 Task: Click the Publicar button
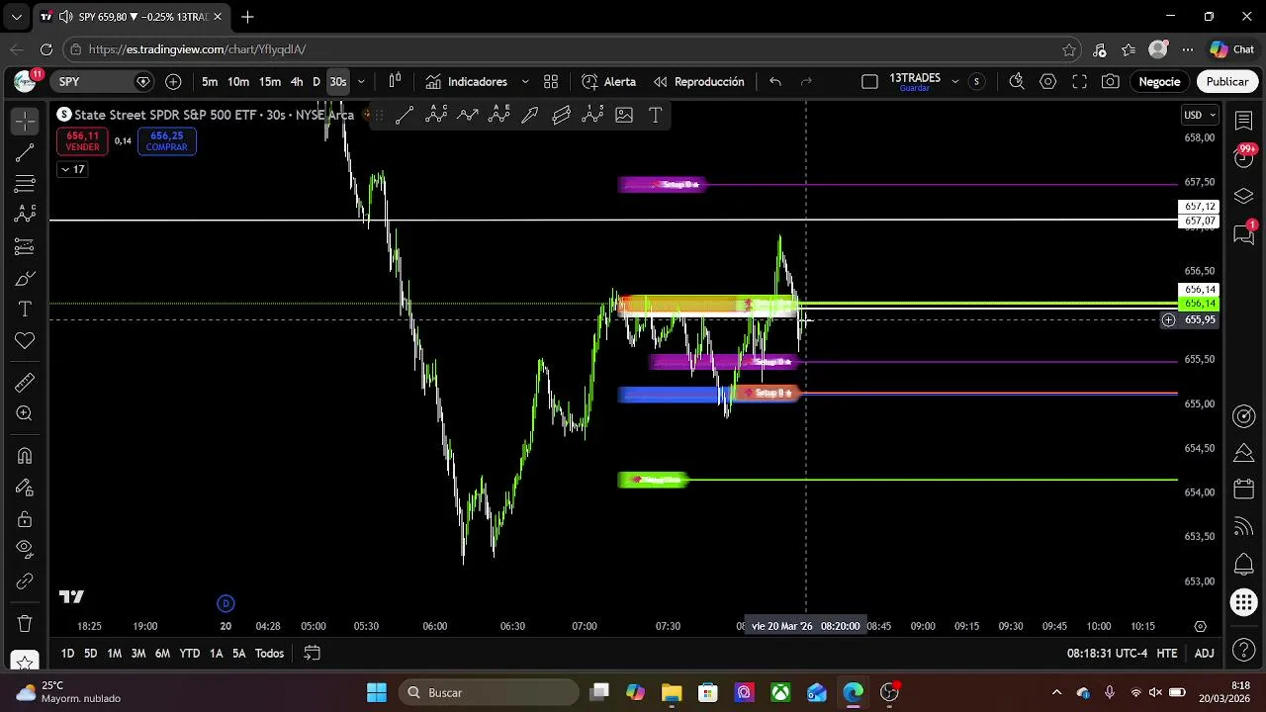pos(1226,82)
